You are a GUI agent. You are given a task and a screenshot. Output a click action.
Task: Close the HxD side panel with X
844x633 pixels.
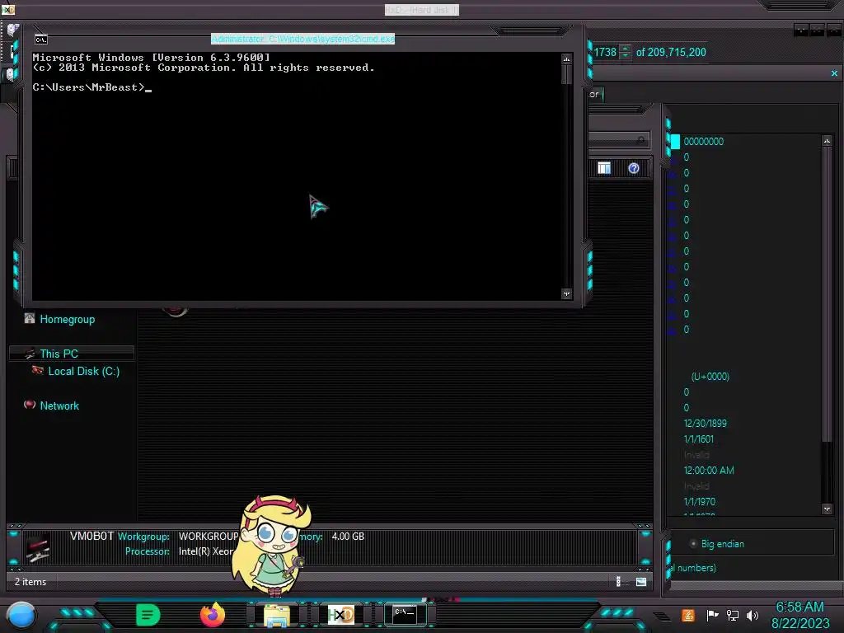tap(834, 73)
